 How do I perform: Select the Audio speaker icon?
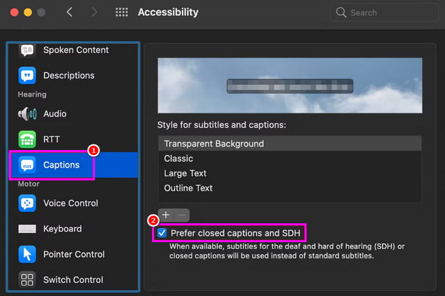27,114
